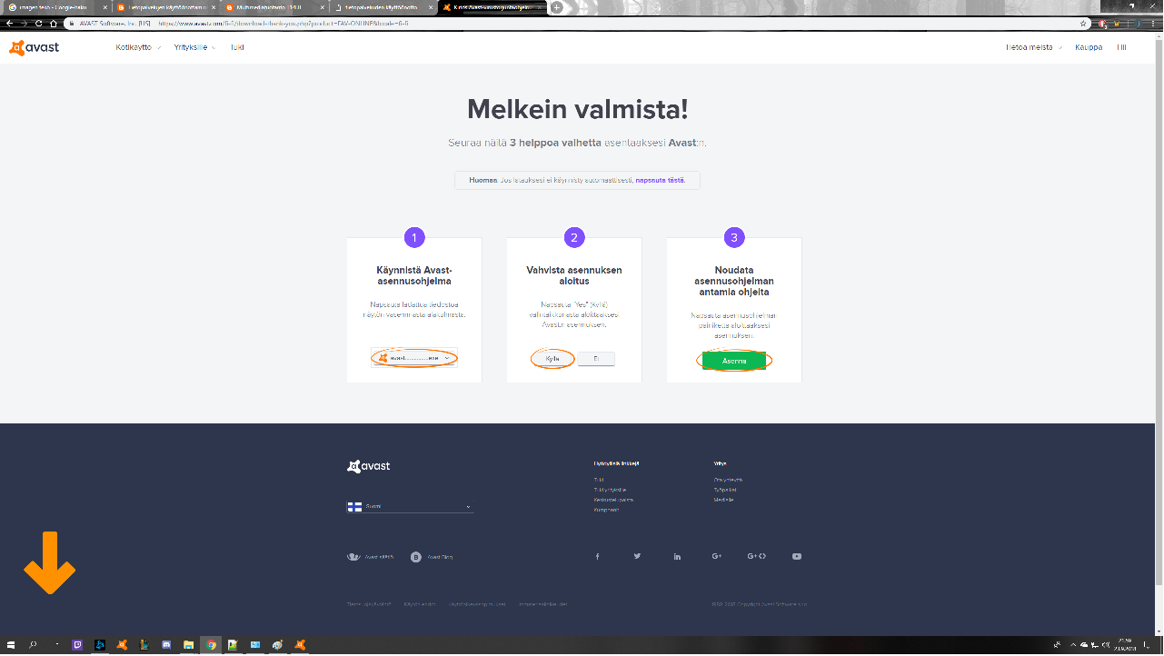Open the Työpaikat footer link
The image size is (1164, 656).
pos(725,490)
